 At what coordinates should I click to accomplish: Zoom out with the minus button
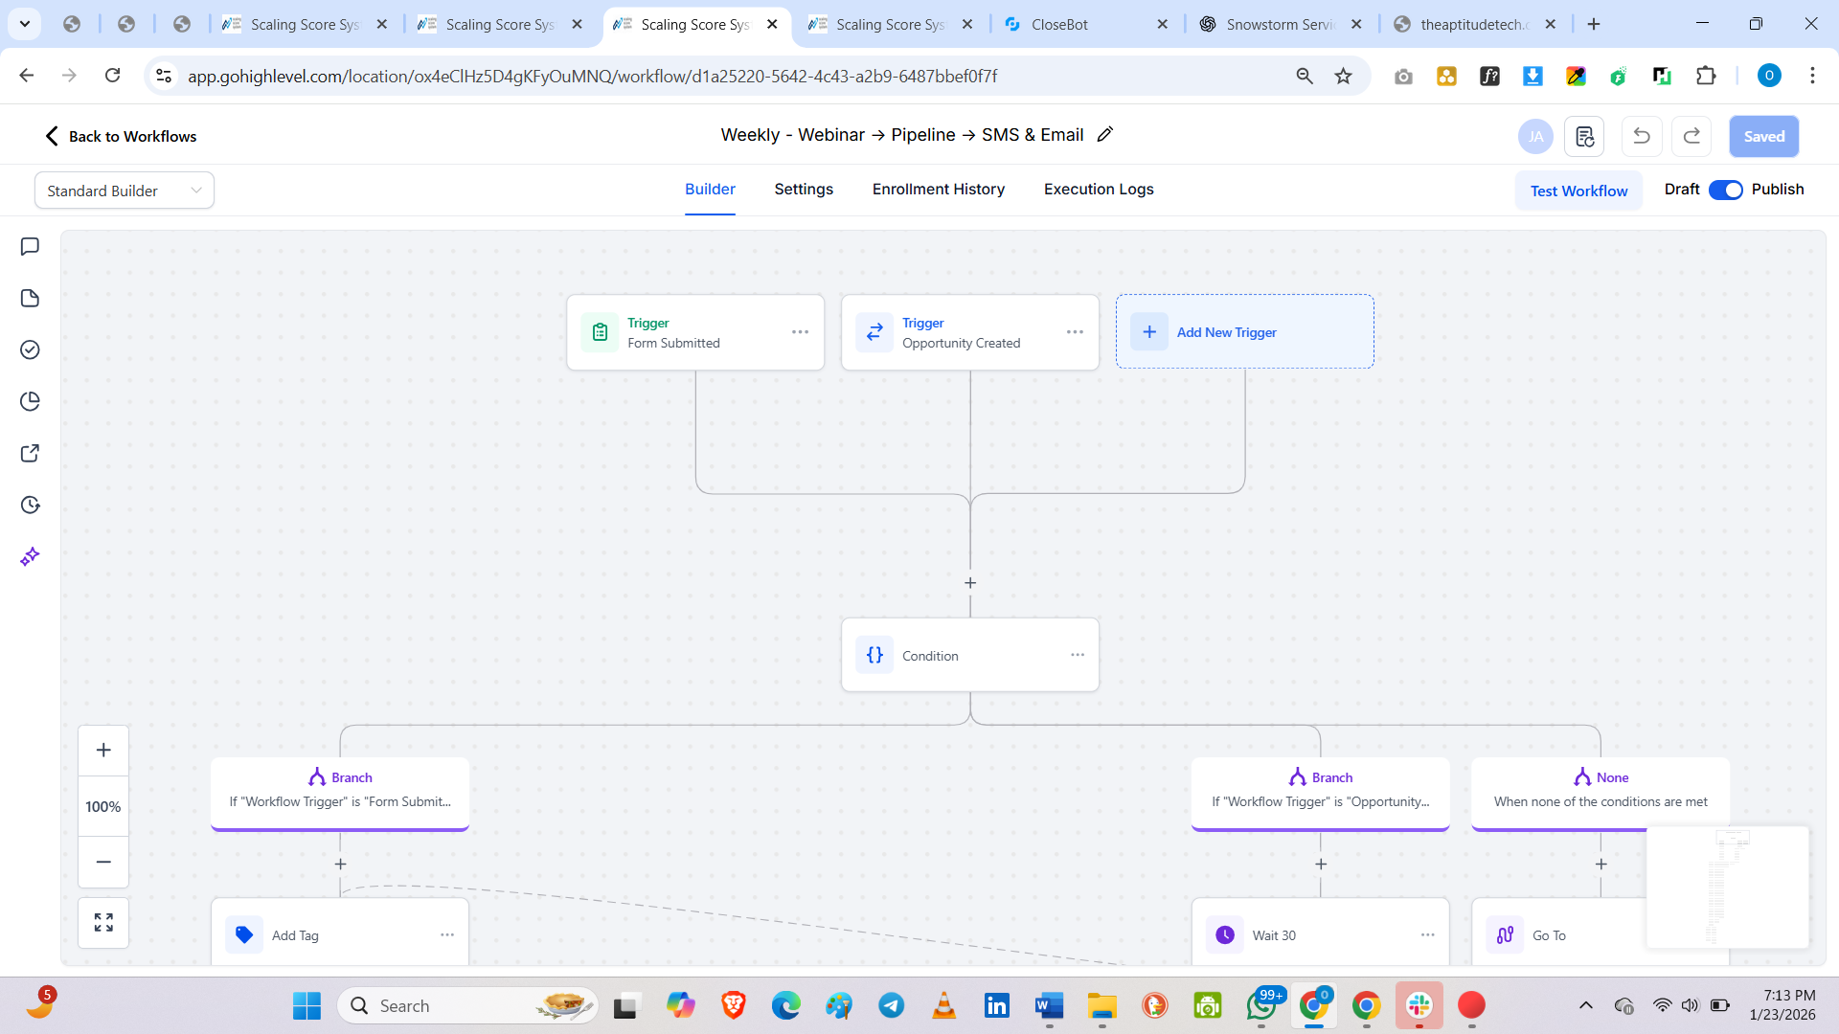[103, 862]
